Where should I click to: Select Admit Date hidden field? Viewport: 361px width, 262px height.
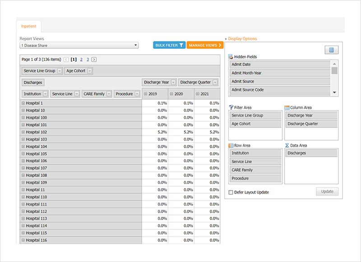pyautogui.click(x=280, y=64)
